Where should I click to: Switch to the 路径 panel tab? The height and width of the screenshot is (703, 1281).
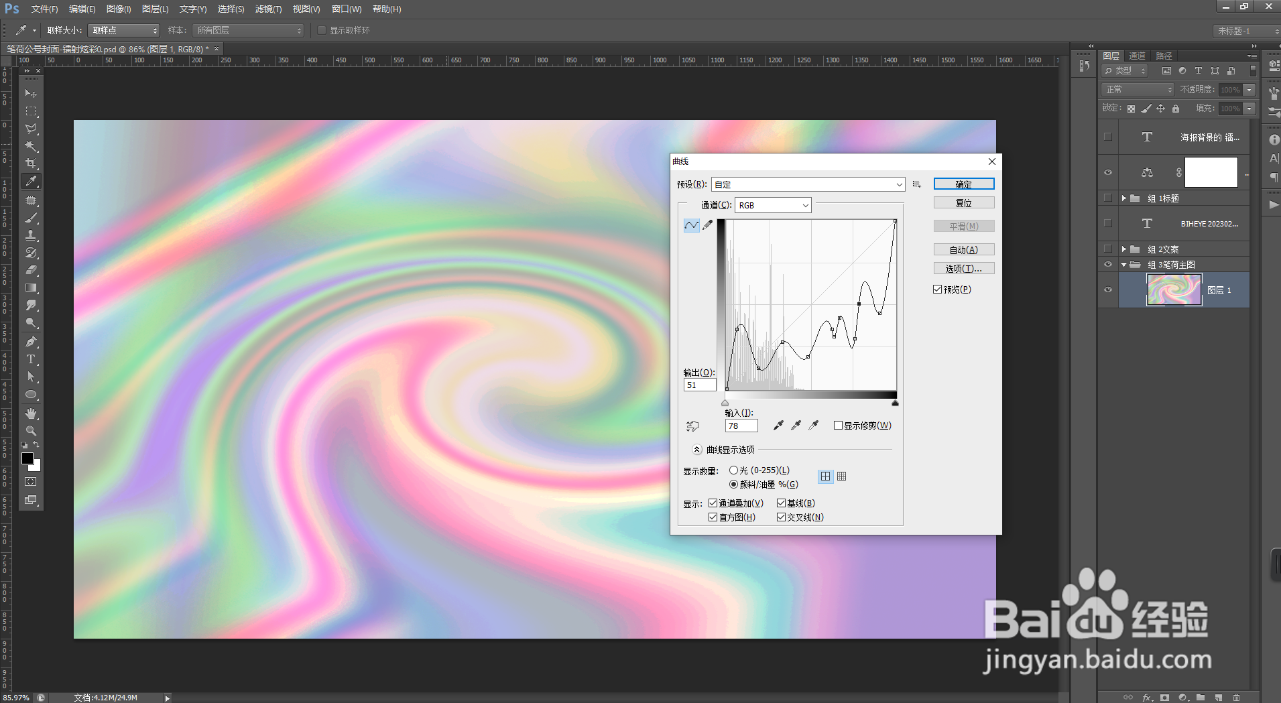coord(1164,56)
